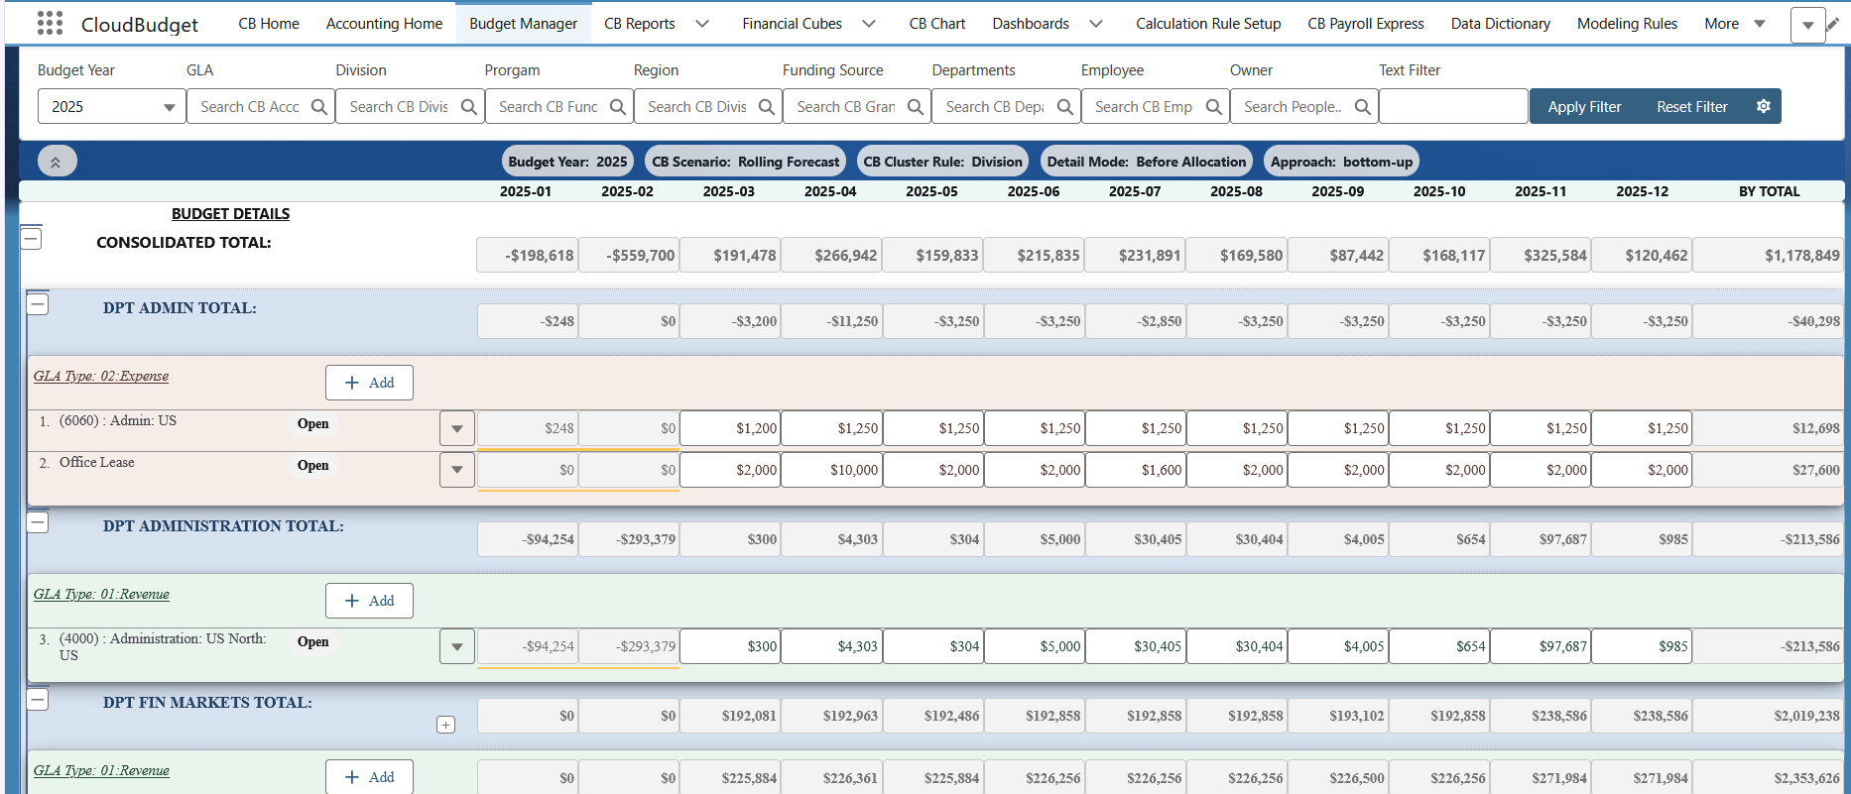This screenshot has width=1851, height=794.
Task: Open the app launcher grid icon
Action: [x=50, y=23]
